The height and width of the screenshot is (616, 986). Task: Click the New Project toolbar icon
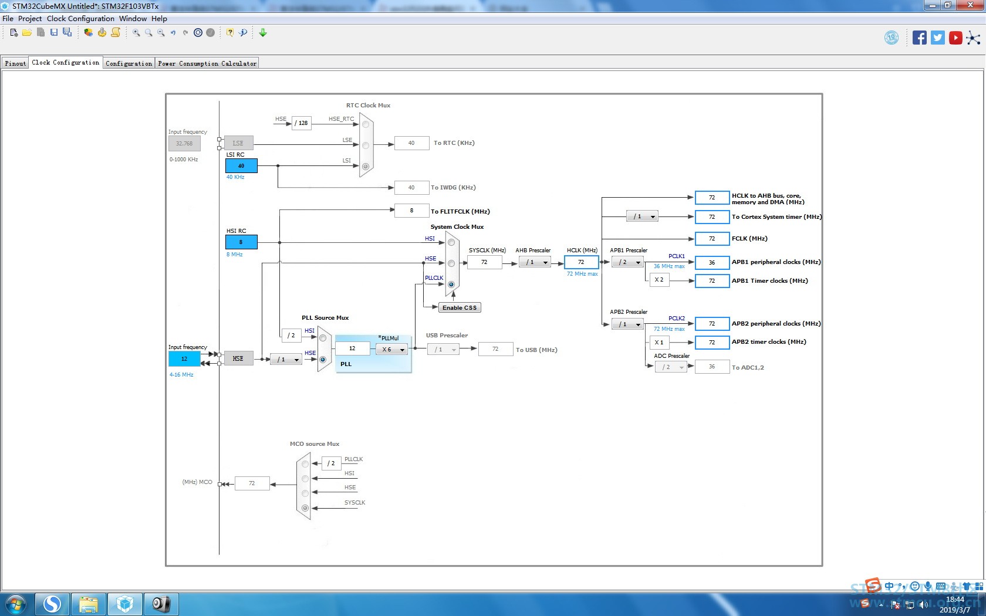coord(14,33)
